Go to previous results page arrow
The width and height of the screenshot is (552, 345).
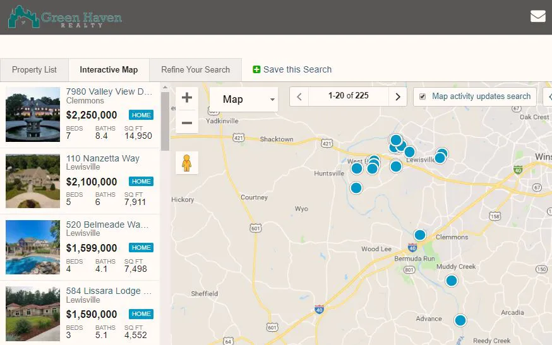tap(299, 96)
